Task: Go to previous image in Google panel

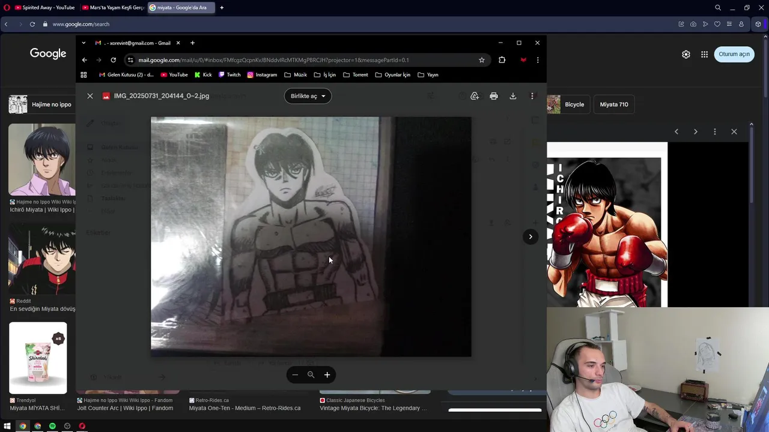Action: pos(676,131)
